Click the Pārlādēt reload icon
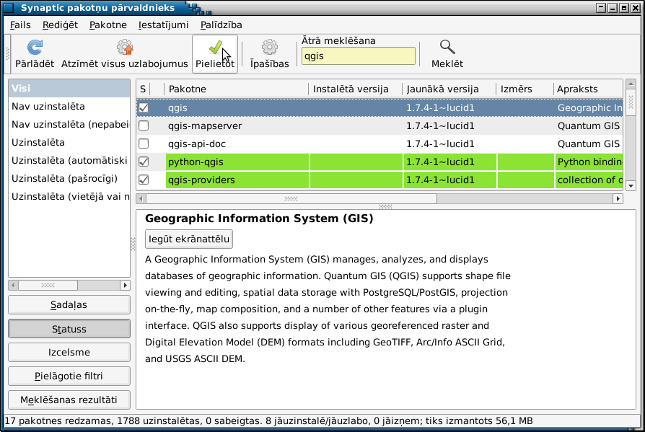645x432 pixels. pyautogui.click(x=35, y=48)
